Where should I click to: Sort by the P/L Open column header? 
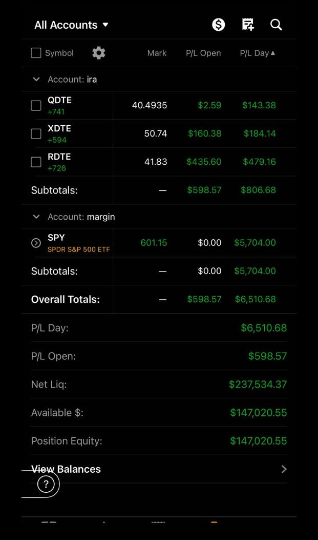coord(203,53)
